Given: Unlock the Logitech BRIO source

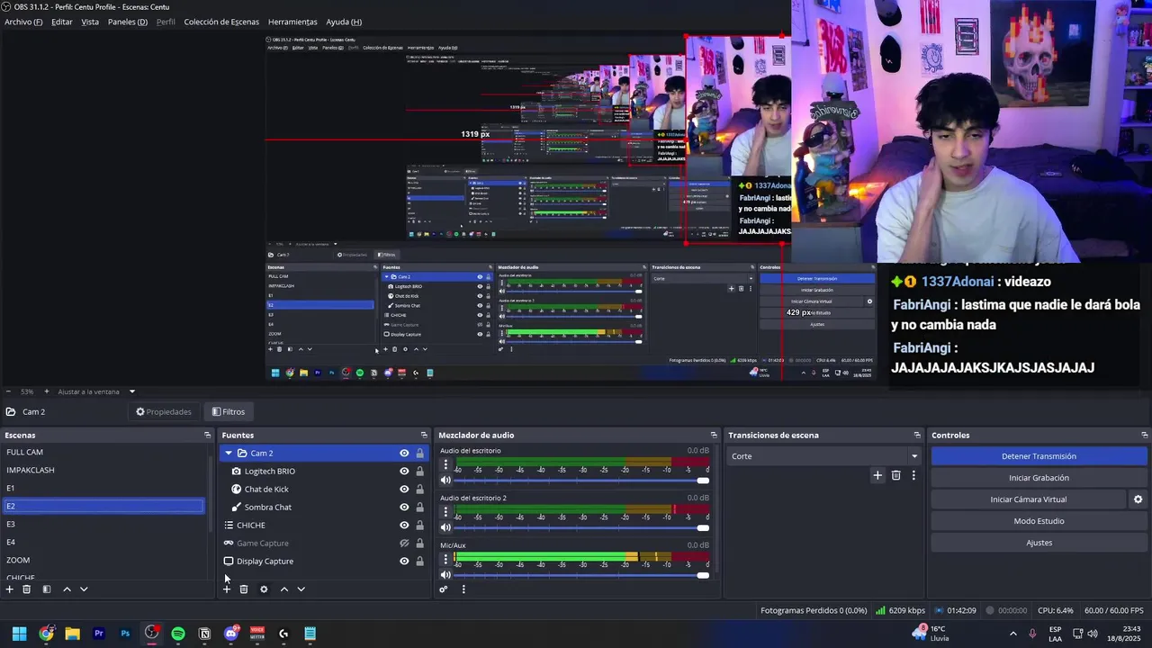Looking at the screenshot, I should tap(419, 472).
